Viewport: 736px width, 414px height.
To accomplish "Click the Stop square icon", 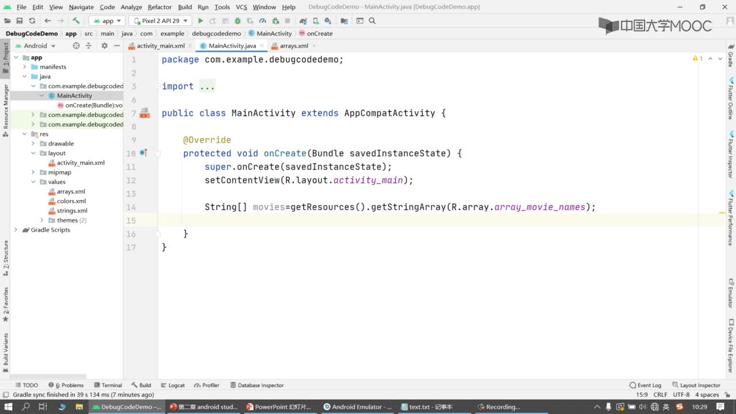I will 287,21.
